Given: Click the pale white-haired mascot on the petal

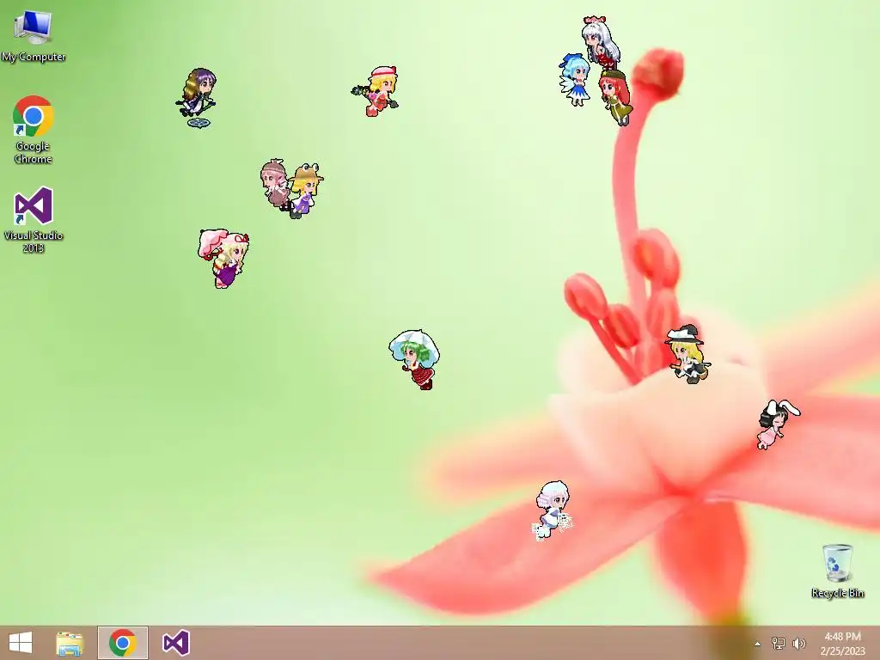Looking at the screenshot, I should [553, 510].
